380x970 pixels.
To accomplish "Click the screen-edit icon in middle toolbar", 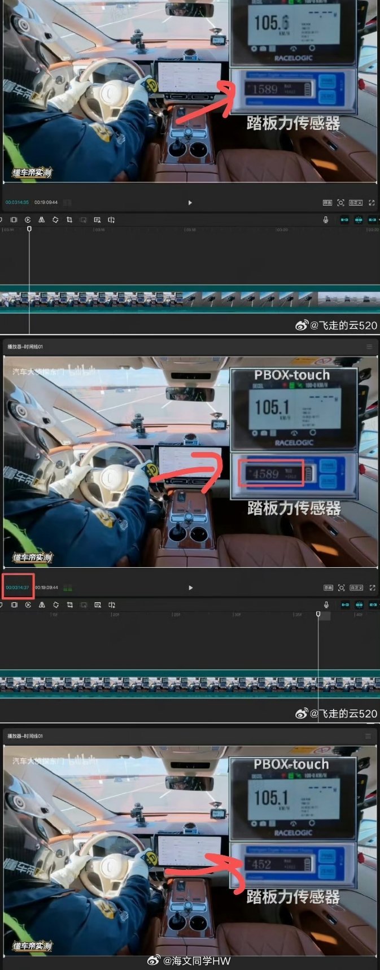I will coord(98,605).
